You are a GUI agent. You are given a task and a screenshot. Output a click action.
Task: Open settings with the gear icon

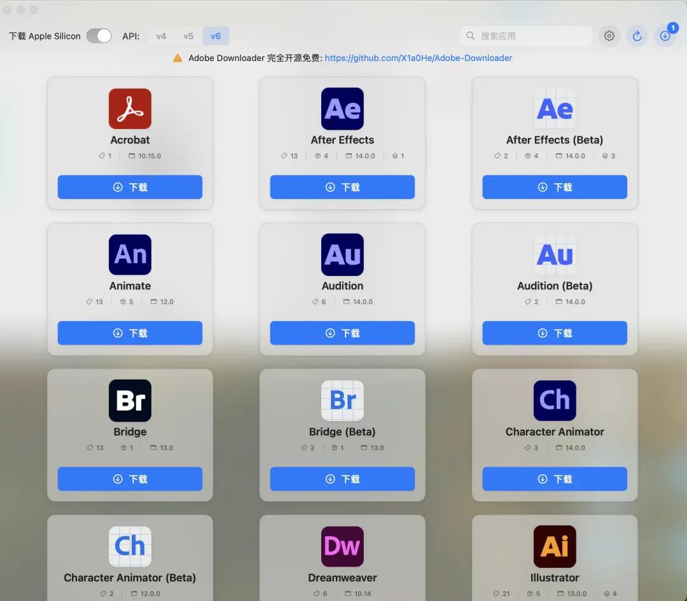[609, 36]
